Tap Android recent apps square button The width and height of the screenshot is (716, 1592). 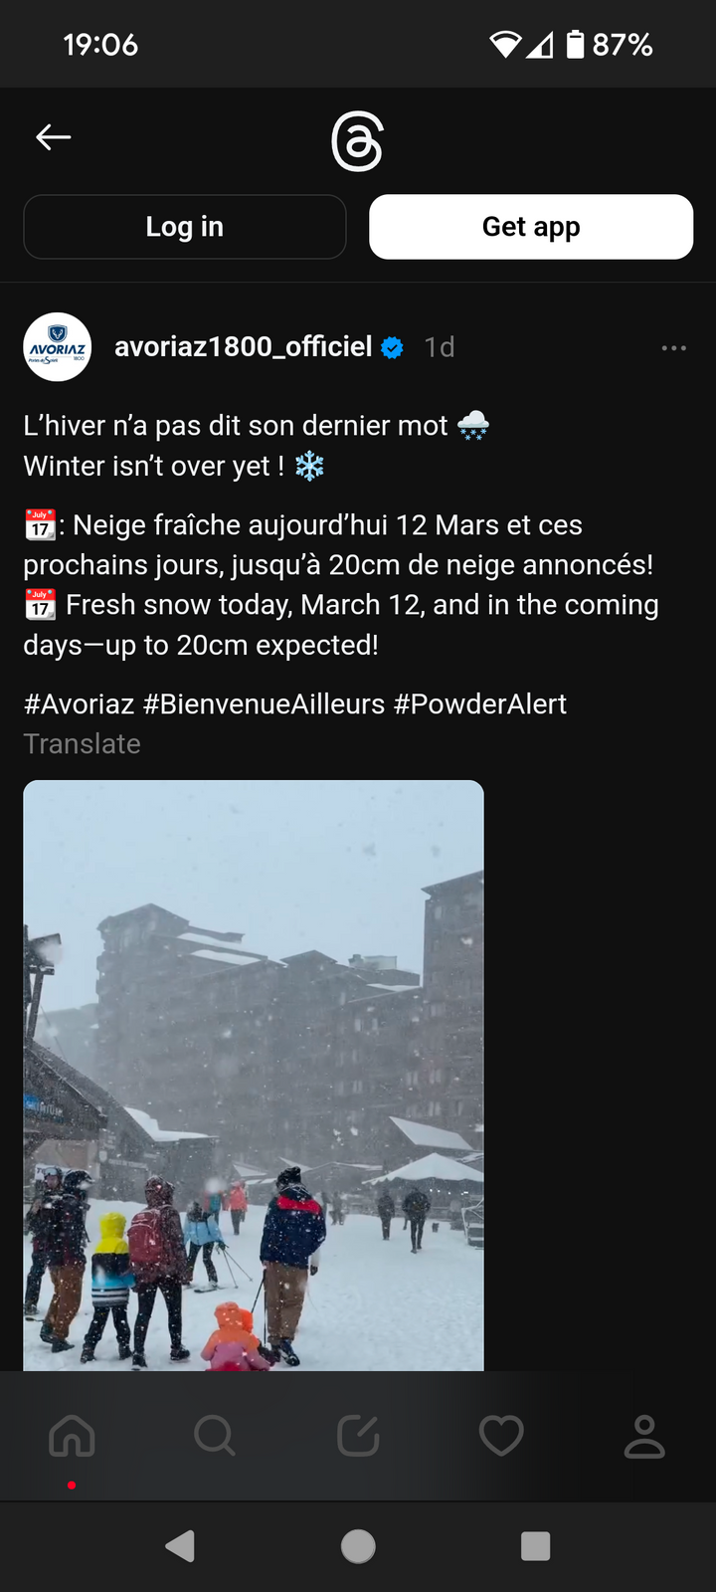point(536,1546)
